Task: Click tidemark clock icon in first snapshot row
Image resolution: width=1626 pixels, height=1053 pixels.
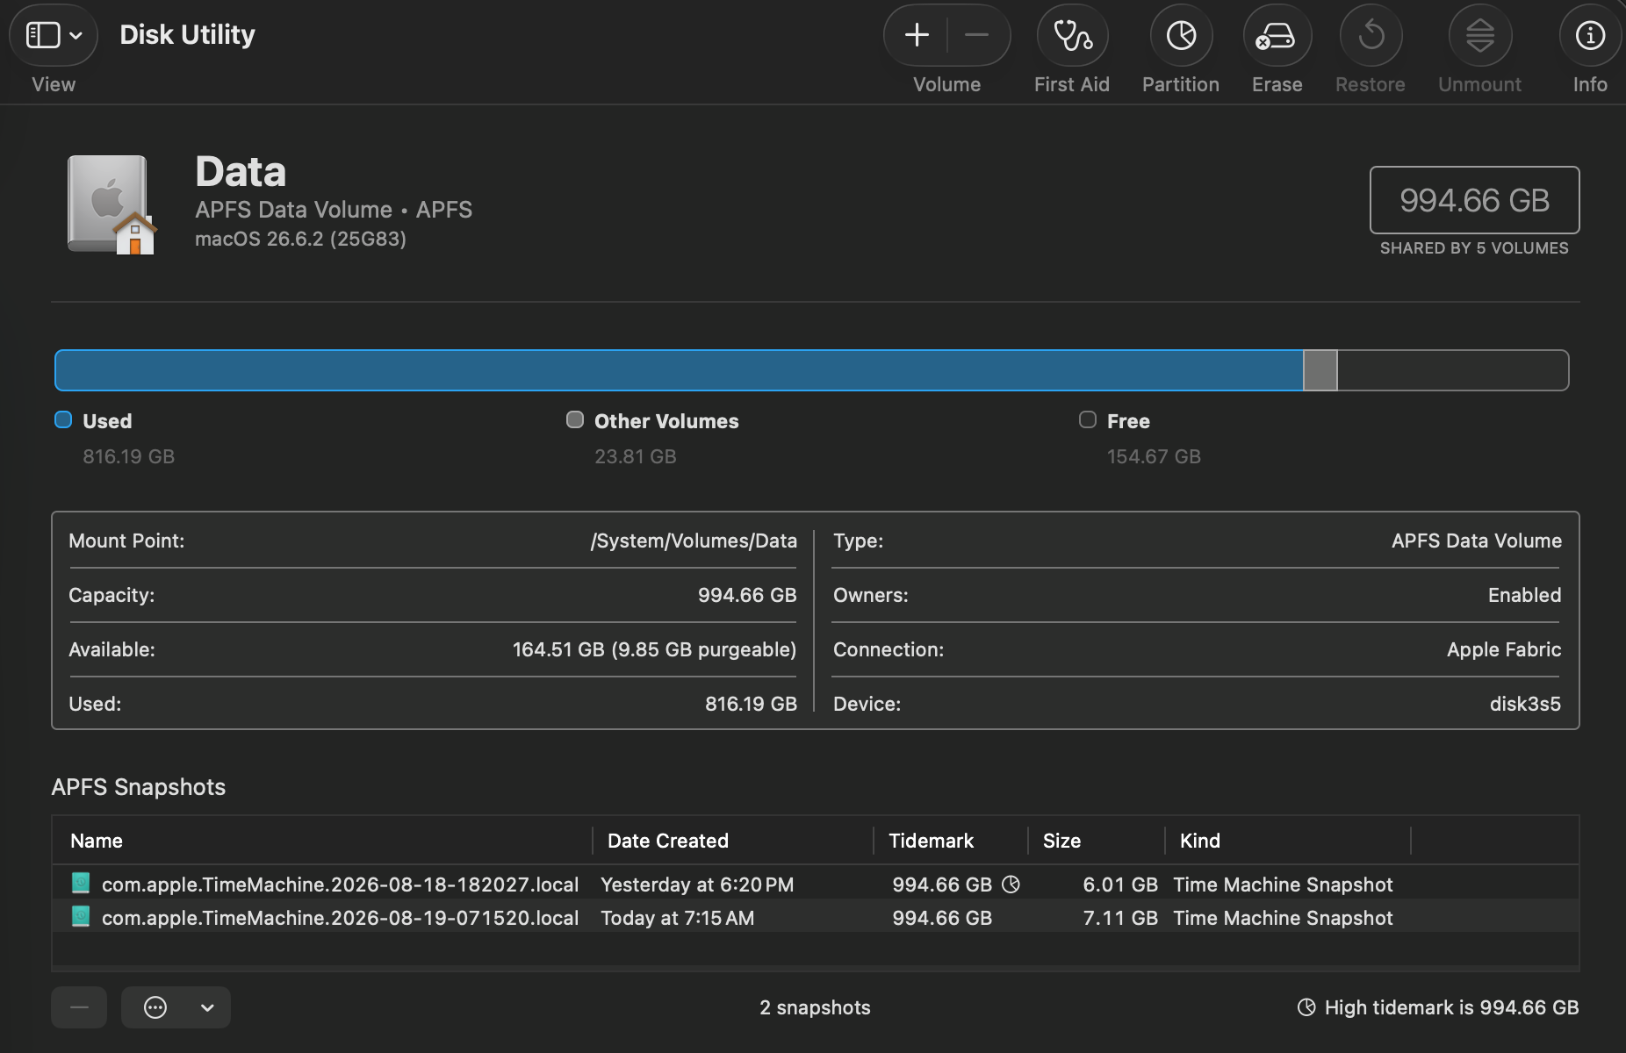Action: click(1011, 885)
